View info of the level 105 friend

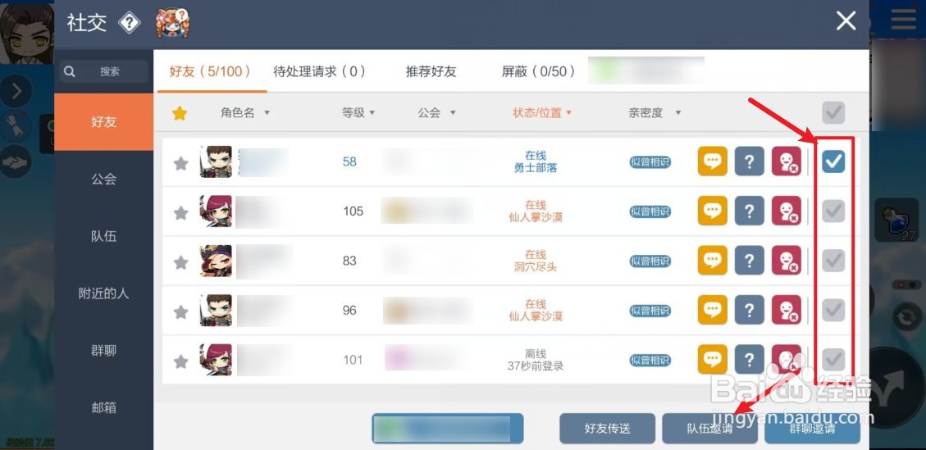tap(750, 211)
